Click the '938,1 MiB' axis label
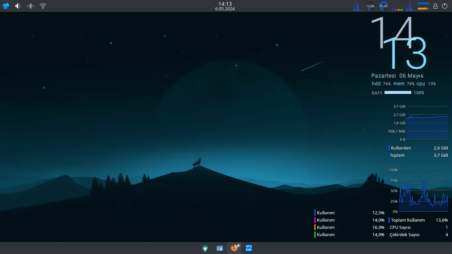 click(x=397, y=131)
